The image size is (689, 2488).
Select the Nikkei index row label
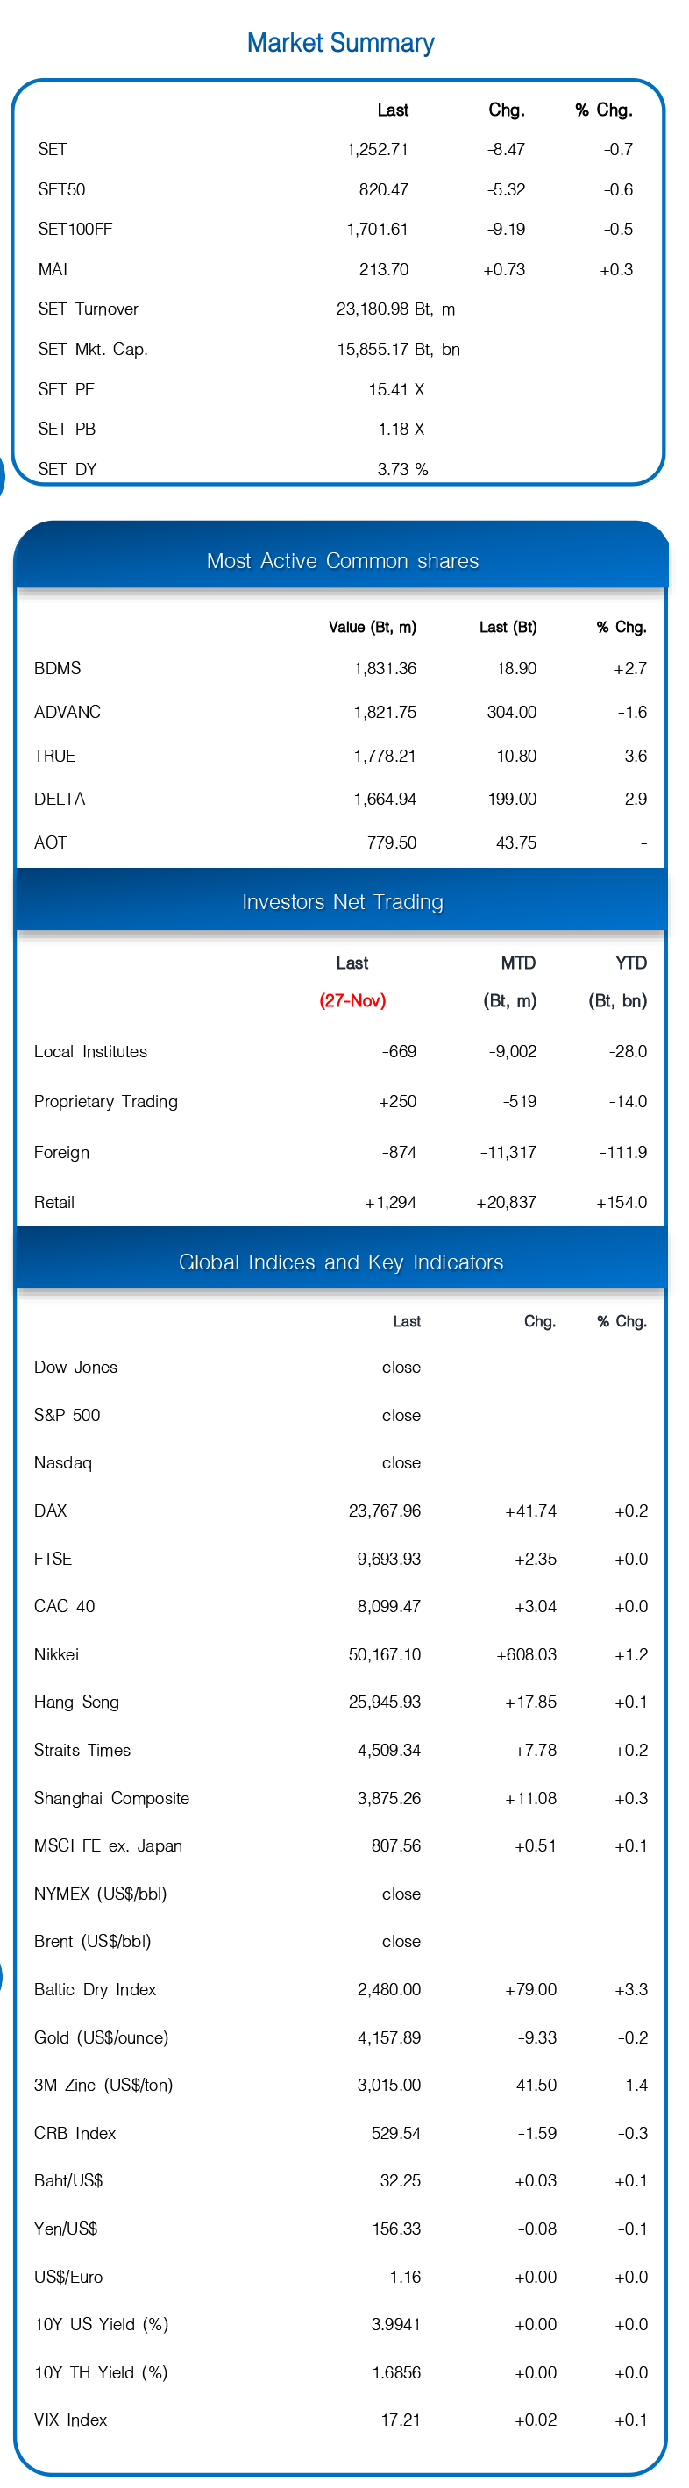coord(56,1654)
